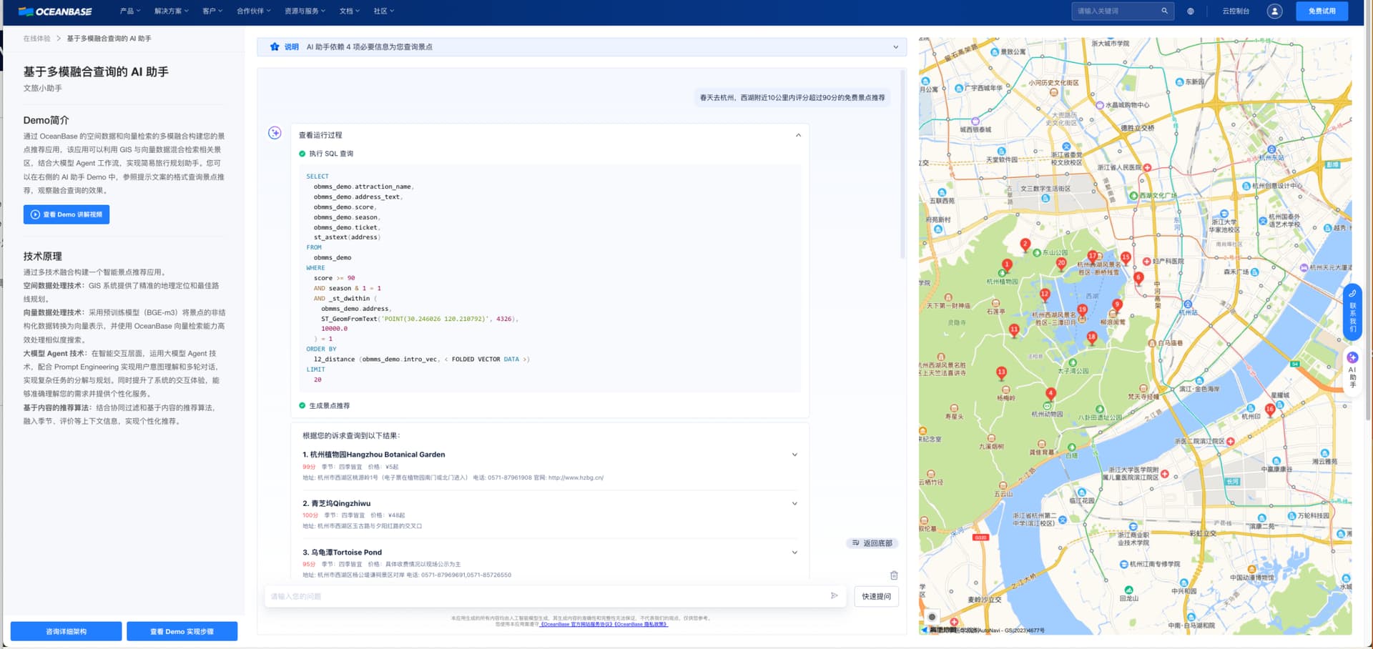This screenshot has height=649, width=1373.
Task: Open the 资源与服务 menu
Action: point(305,11)
